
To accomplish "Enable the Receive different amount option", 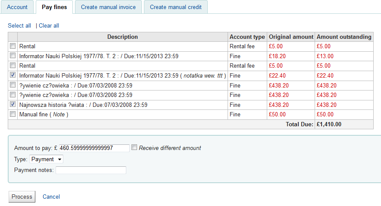I will tap(134, 148).
